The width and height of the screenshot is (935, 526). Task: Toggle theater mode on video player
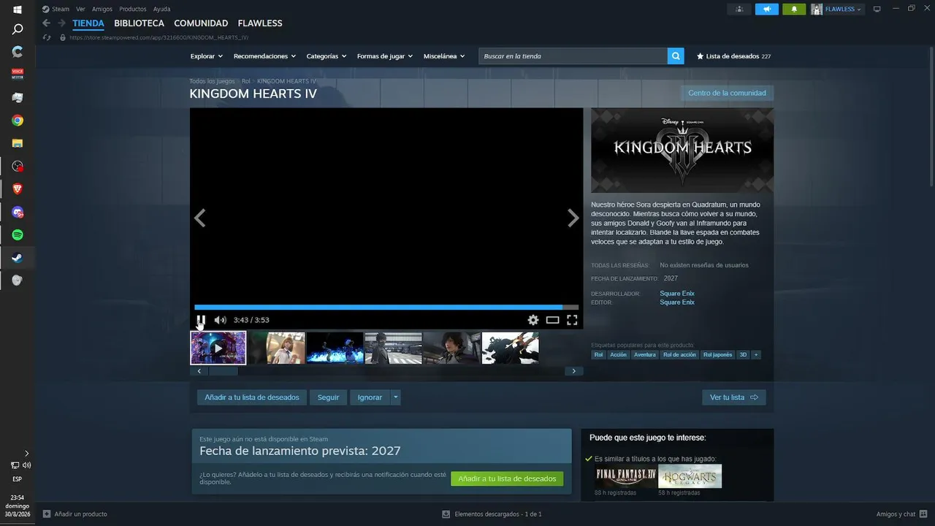(x=552, y=320)
